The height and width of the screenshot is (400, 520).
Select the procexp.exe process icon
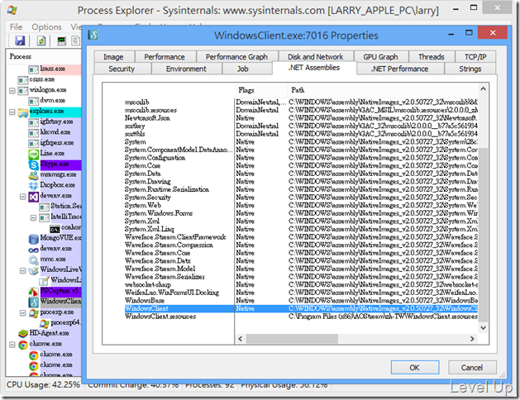(34, 312)
